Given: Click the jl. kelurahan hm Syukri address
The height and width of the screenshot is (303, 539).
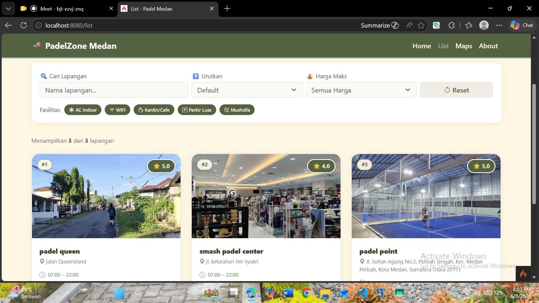Looking at the screenshot, I should pos(232,262).
